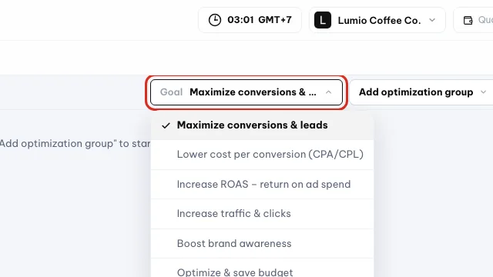This screenshot has height=277, width=493.
Task: Click the Goal label in the selector
Action: tap(171, 92)
